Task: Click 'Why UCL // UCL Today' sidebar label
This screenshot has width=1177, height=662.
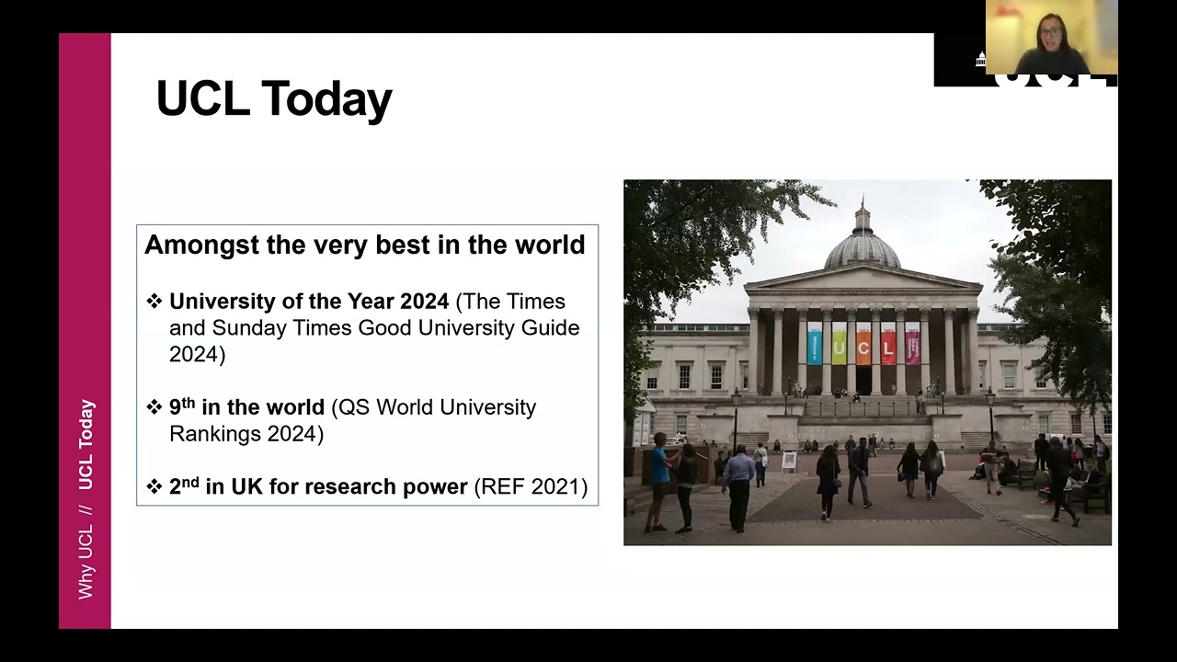Action: coord(86,499)
